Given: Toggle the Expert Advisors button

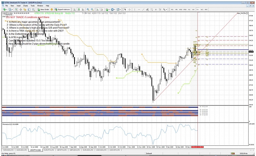Looking at the screenshot, I should 62,9.
